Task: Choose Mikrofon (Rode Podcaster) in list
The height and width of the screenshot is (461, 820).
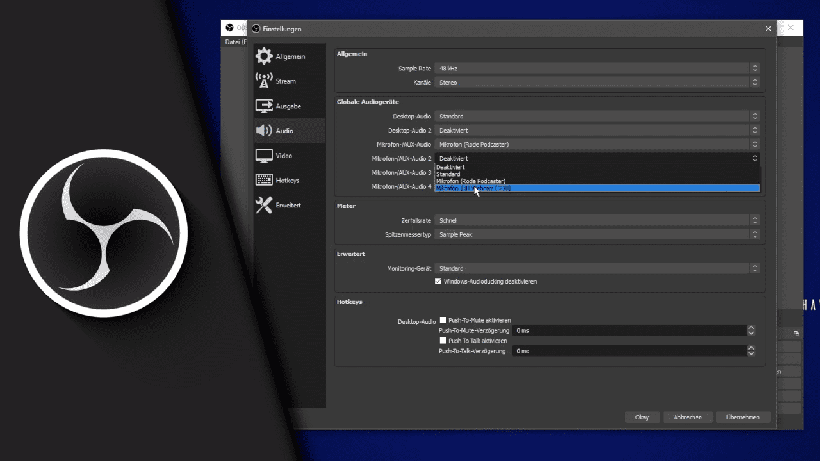Action: point(597,181)
